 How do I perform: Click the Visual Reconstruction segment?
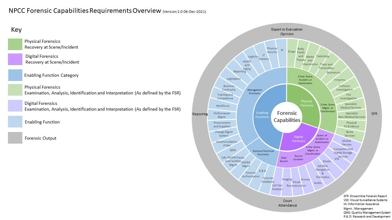click(x=296, y=184)
